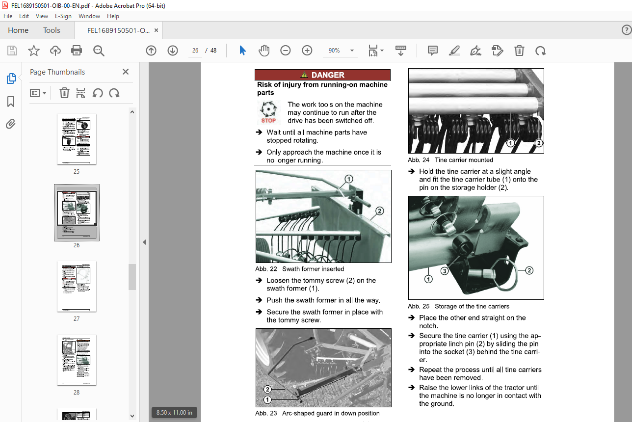Zoom out with the minus icon
632x422 pixels.
[x=286, y=51]
